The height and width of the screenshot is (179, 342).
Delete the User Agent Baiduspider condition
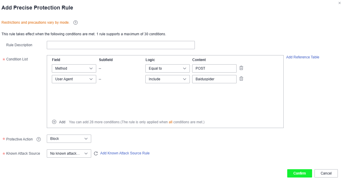tap(241, 79)
